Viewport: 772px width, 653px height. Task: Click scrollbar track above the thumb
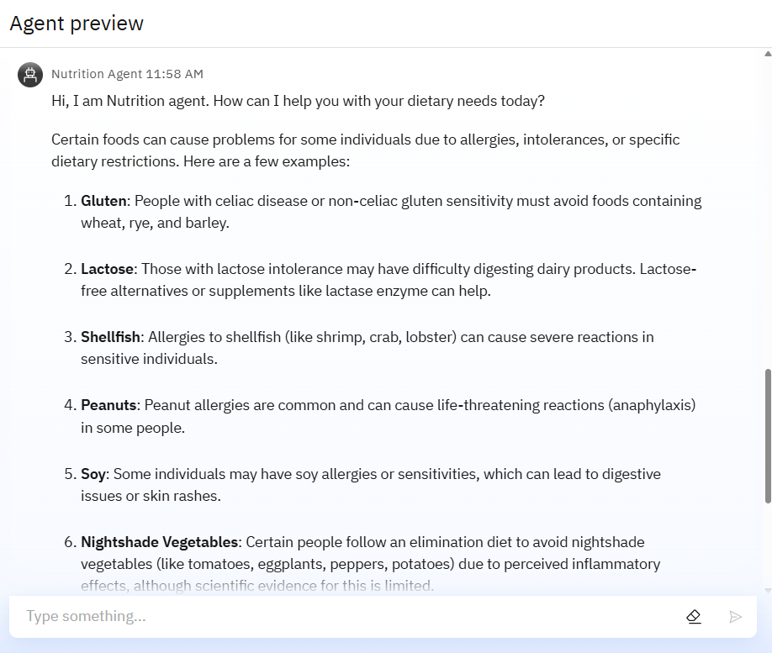pos(767,210)
